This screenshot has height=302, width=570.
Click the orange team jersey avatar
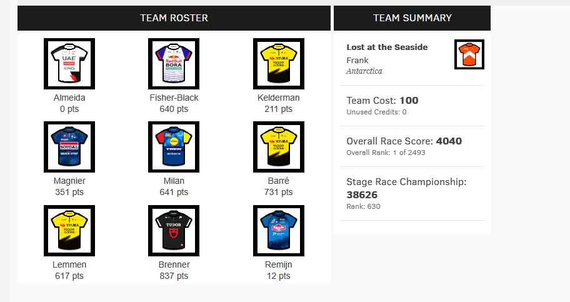469,54
